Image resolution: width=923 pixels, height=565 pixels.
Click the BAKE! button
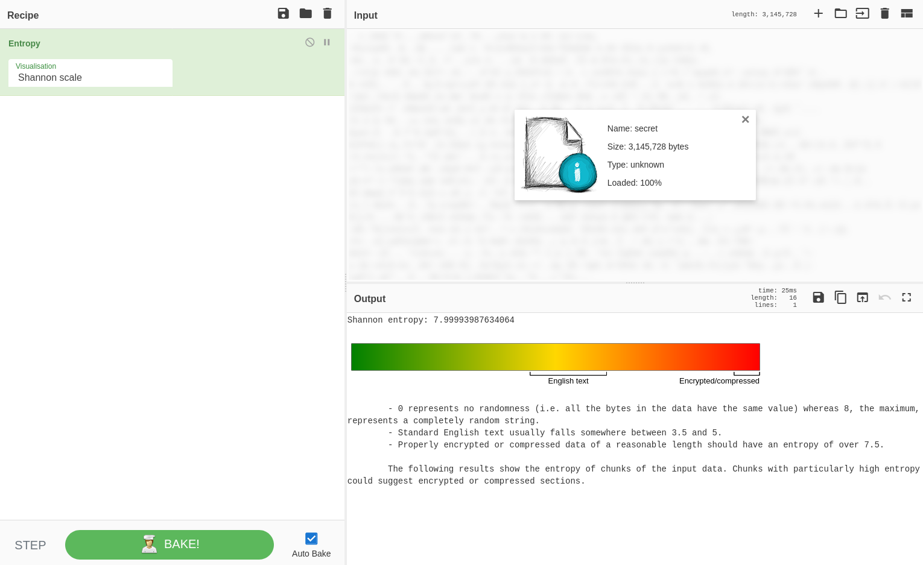(x=170, y=544)
